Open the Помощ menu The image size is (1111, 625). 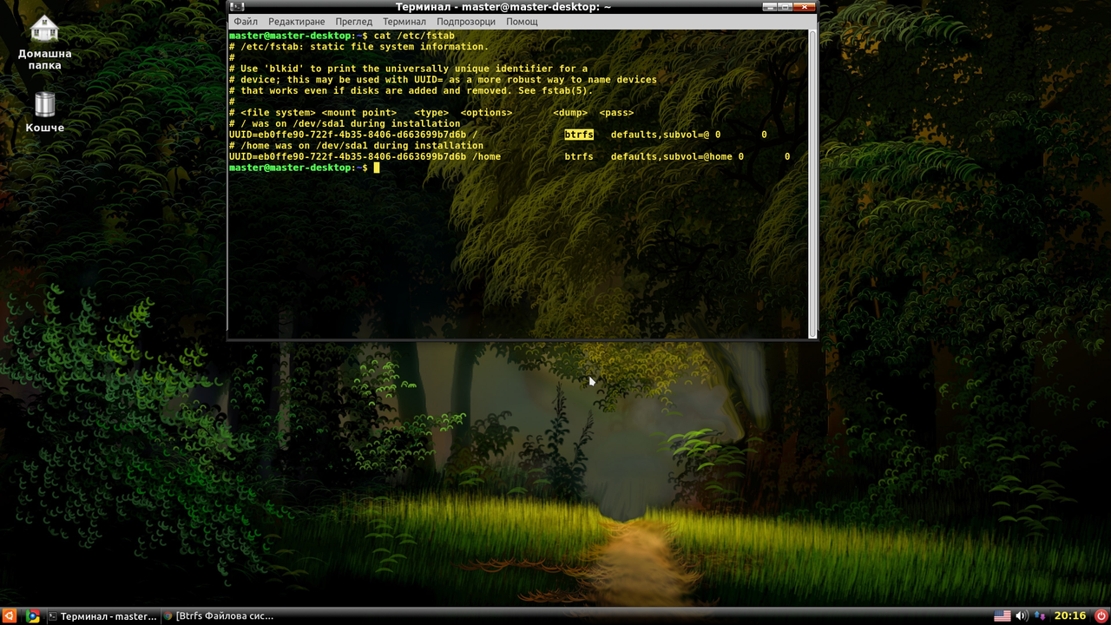(x=522, y=22)
